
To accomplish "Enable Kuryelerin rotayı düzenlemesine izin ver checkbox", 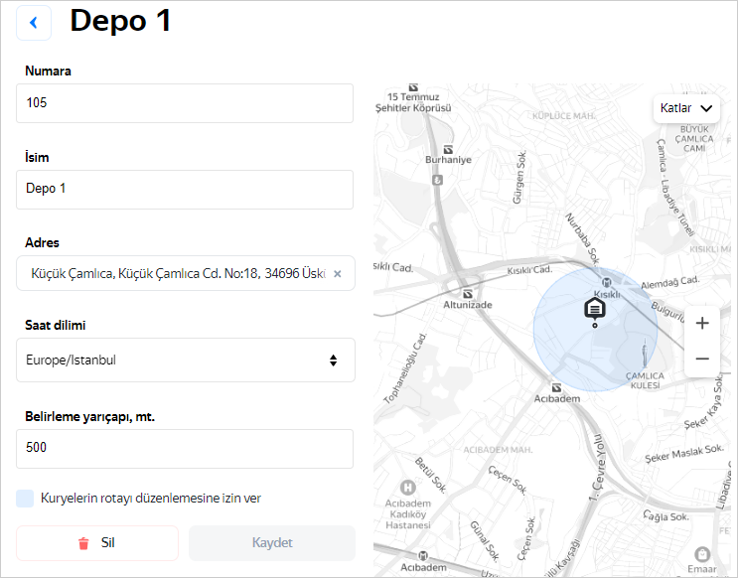I will (x=26, y=498).
